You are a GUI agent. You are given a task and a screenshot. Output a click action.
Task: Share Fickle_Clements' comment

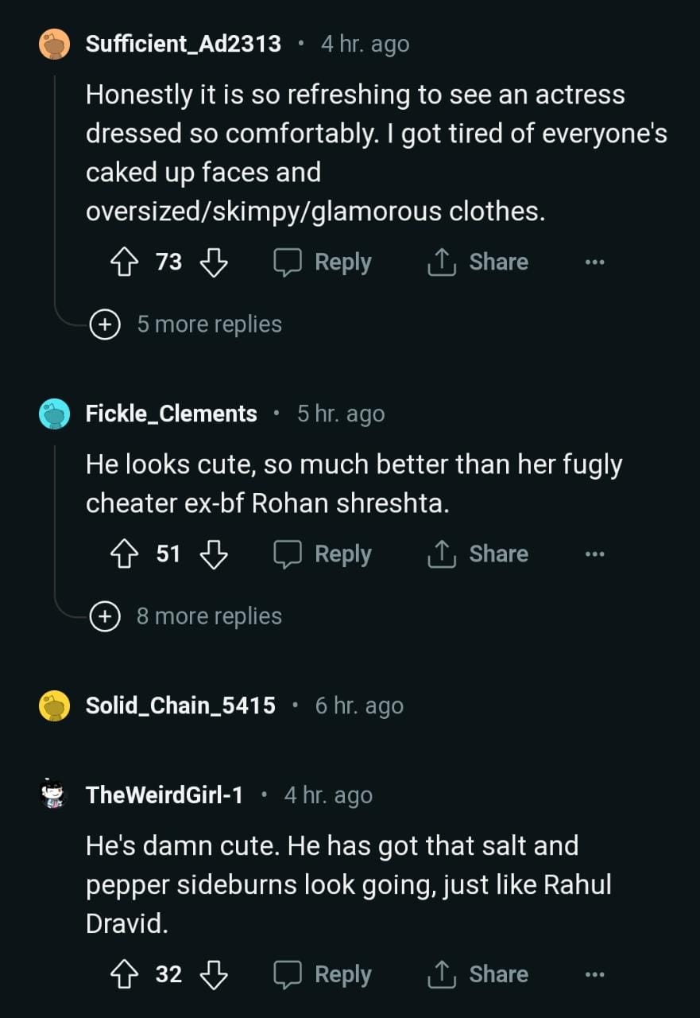point(478,554)
